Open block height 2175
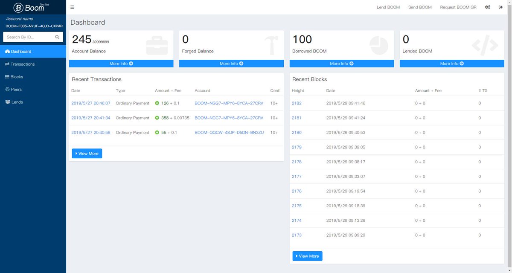Image resolution: width=512 pixels, height=273 pixels. (x=297, y=206)
